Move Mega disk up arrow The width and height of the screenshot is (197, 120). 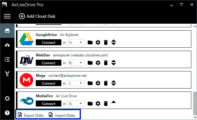point(114,82)
